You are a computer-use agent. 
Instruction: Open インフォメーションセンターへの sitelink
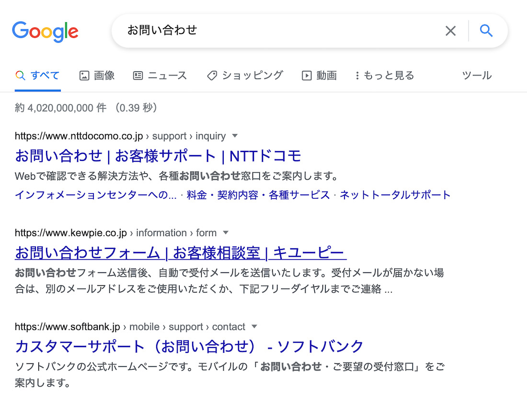[96, 195]
